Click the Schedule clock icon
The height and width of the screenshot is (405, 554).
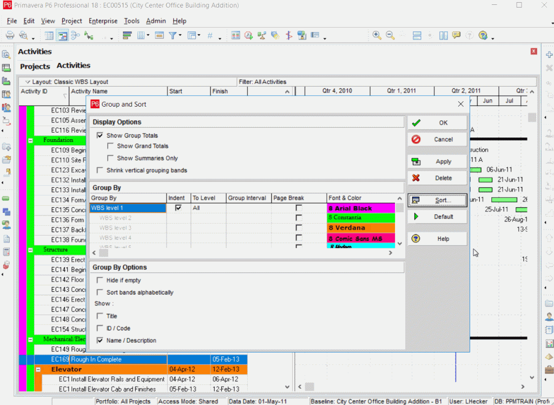tap(248, 35)
